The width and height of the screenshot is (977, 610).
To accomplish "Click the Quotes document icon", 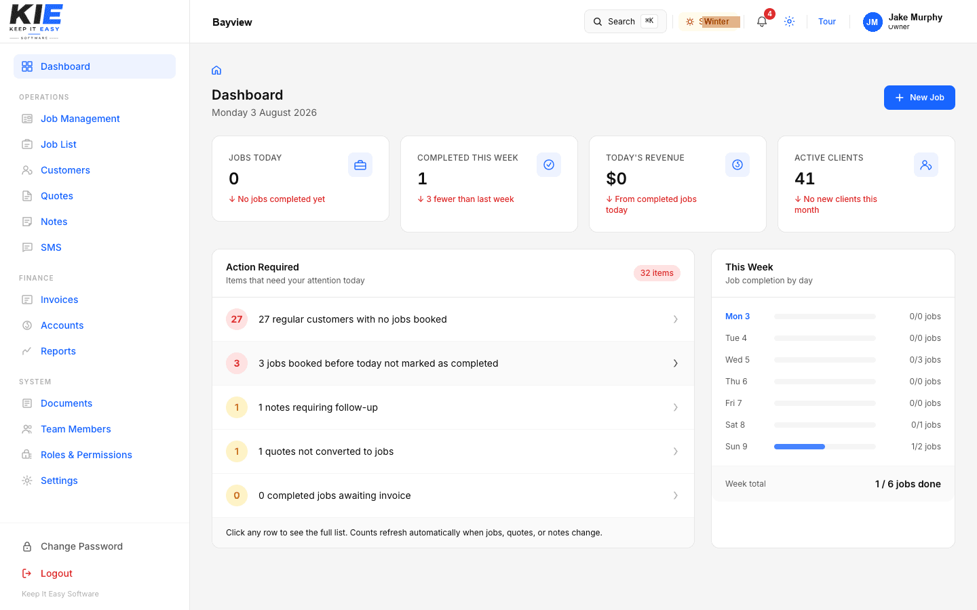I will pos(27,196).
